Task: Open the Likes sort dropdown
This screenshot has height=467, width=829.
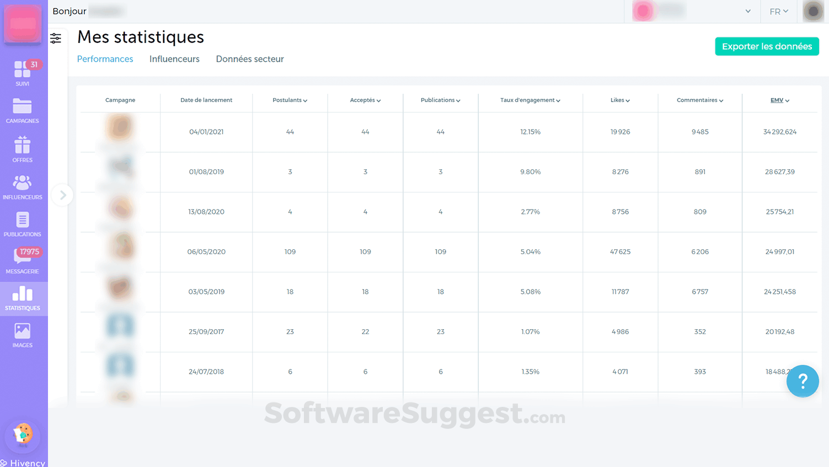Action: (620, 100)
